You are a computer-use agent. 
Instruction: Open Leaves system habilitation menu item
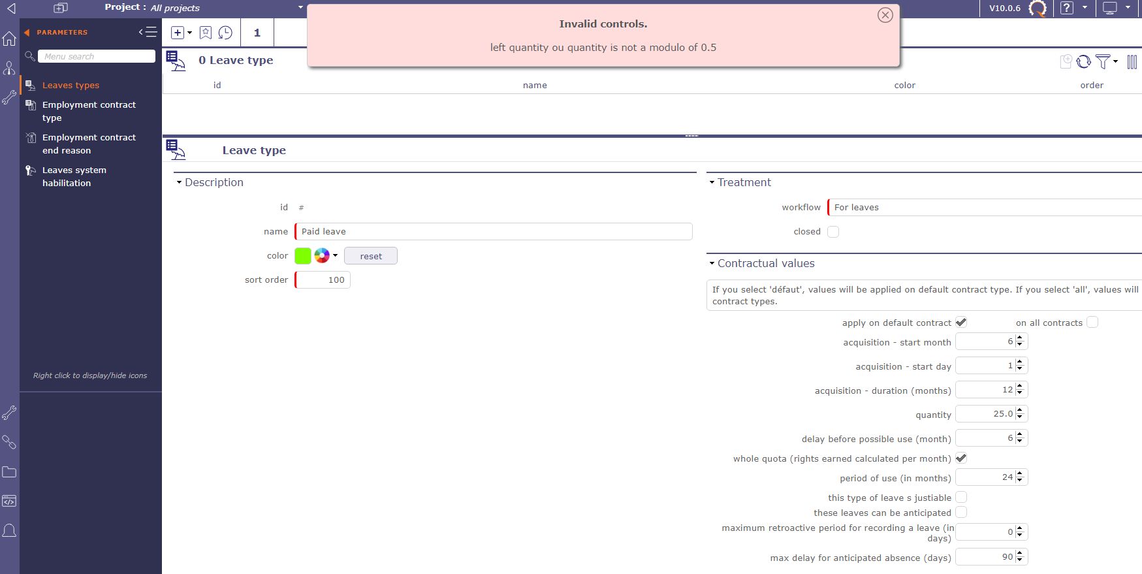(74, 176)
